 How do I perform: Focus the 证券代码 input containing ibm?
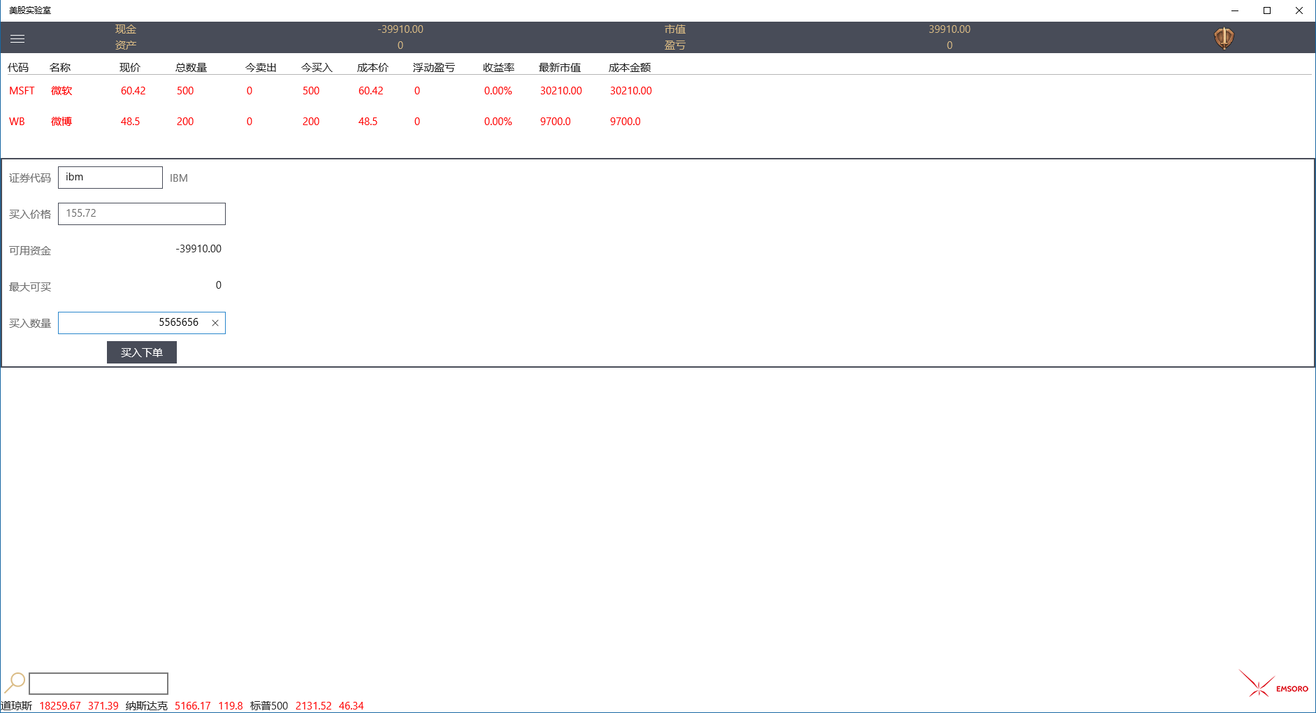110,178
